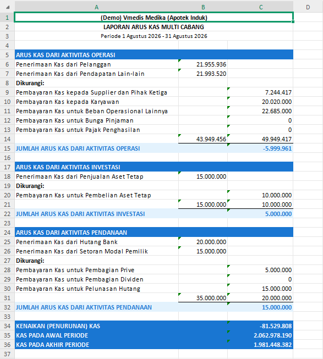Click JUMLAH ARUS KAS DARI AKTIVITAS PENDANAAN label
The image size is (323, 359).
pyautogui.click(x=84, y=307)
